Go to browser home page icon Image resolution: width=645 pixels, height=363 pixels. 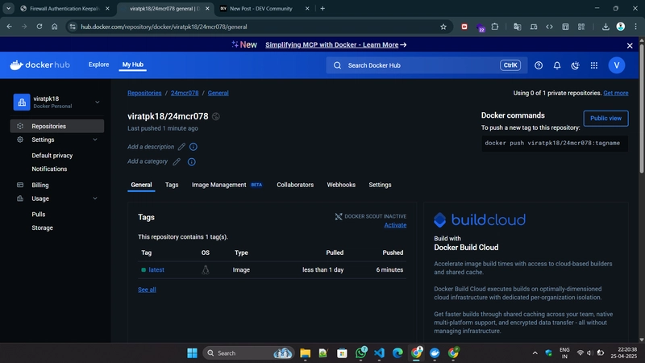click(54, 27)
